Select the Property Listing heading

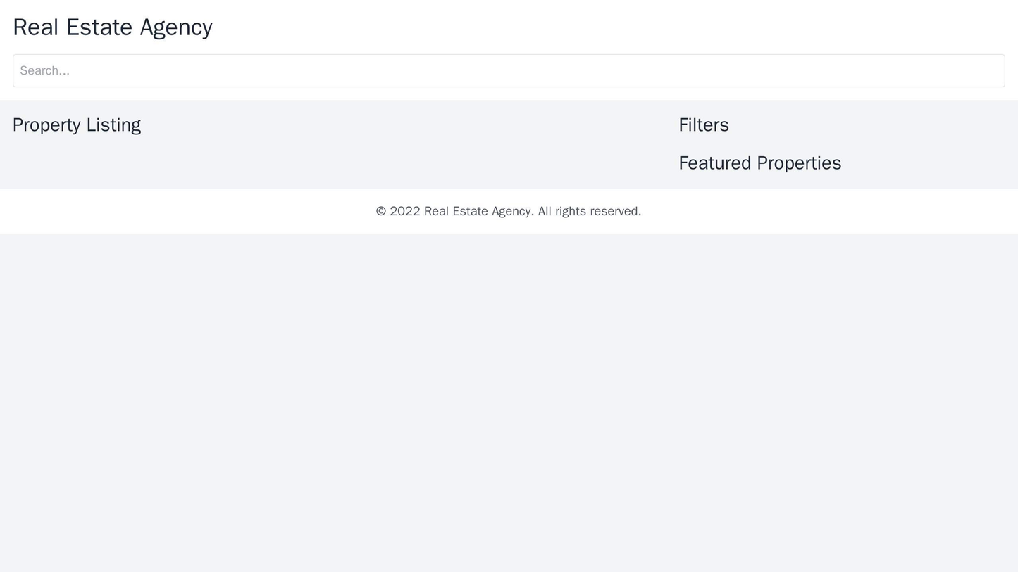pos(77,125)
